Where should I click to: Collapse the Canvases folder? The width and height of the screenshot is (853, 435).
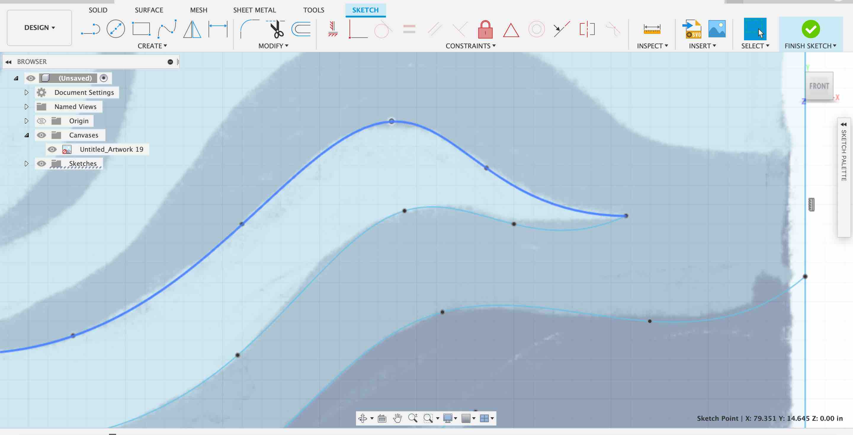[26, 135]
